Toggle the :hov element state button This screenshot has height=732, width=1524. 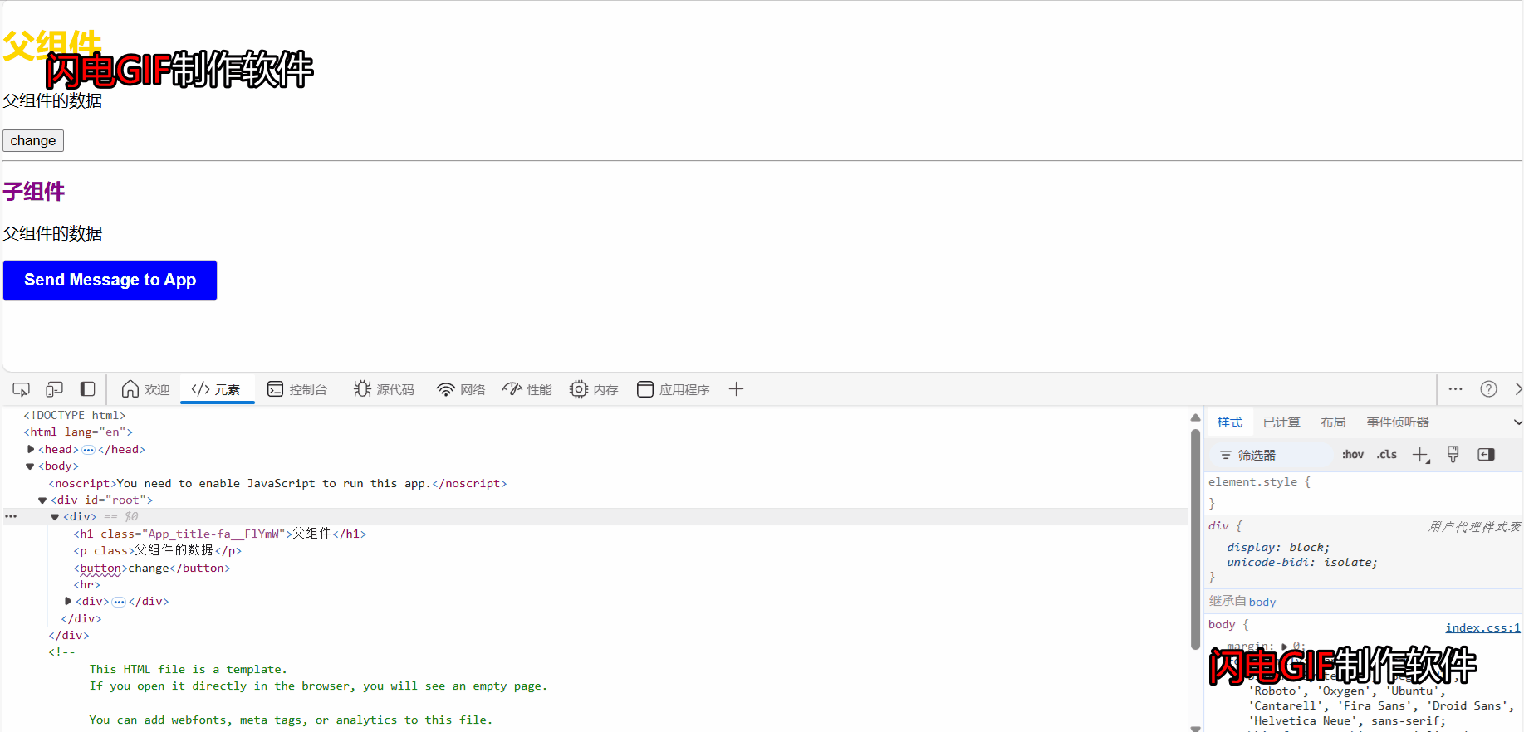coord(1353,455)
